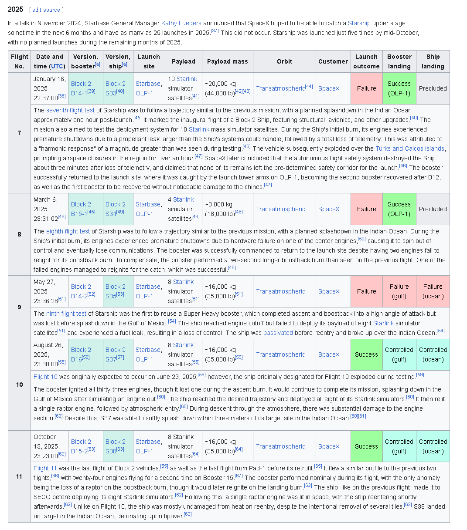Select the 'Customer' column header
Image resolution: width=467 pixels, height=530 pixels.
point(333,61)
